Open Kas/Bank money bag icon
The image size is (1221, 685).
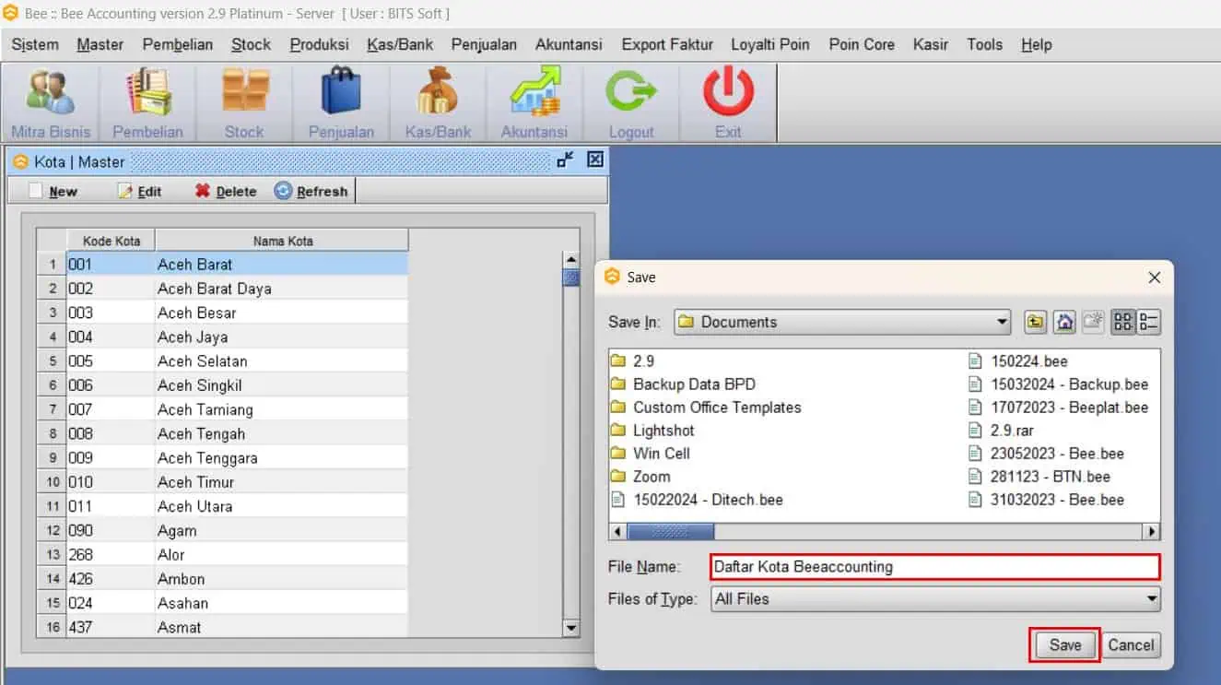tap(438, 102)
